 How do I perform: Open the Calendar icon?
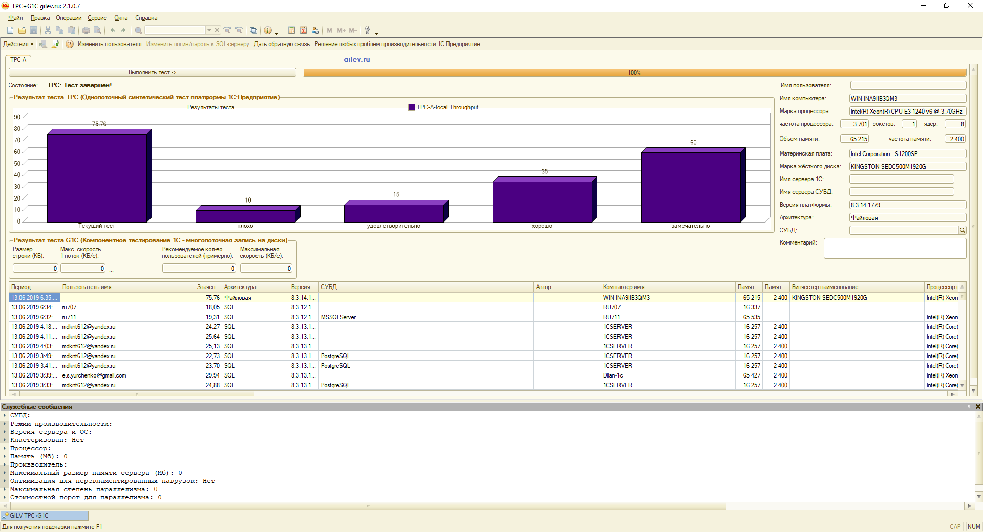tap(303, 30)
